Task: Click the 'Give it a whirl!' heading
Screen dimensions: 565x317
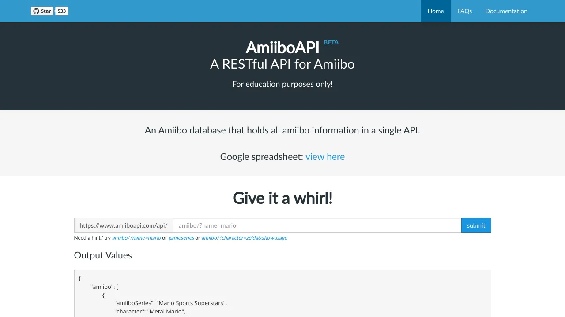Action: (282, 198)
